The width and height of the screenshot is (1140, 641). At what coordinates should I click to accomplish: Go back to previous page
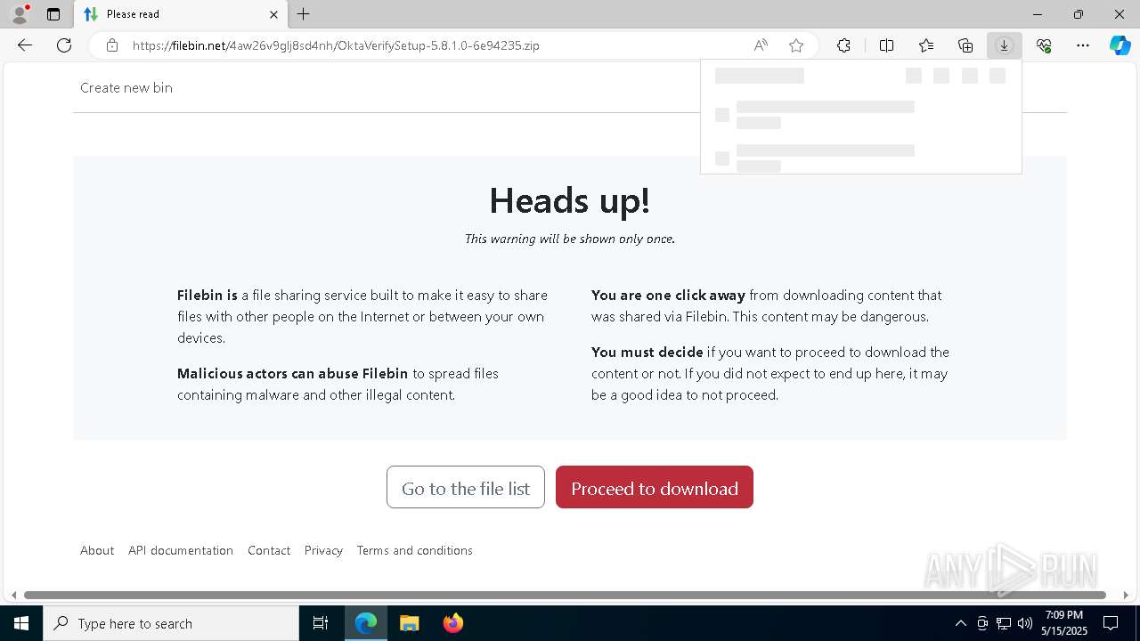click(25, 45)
